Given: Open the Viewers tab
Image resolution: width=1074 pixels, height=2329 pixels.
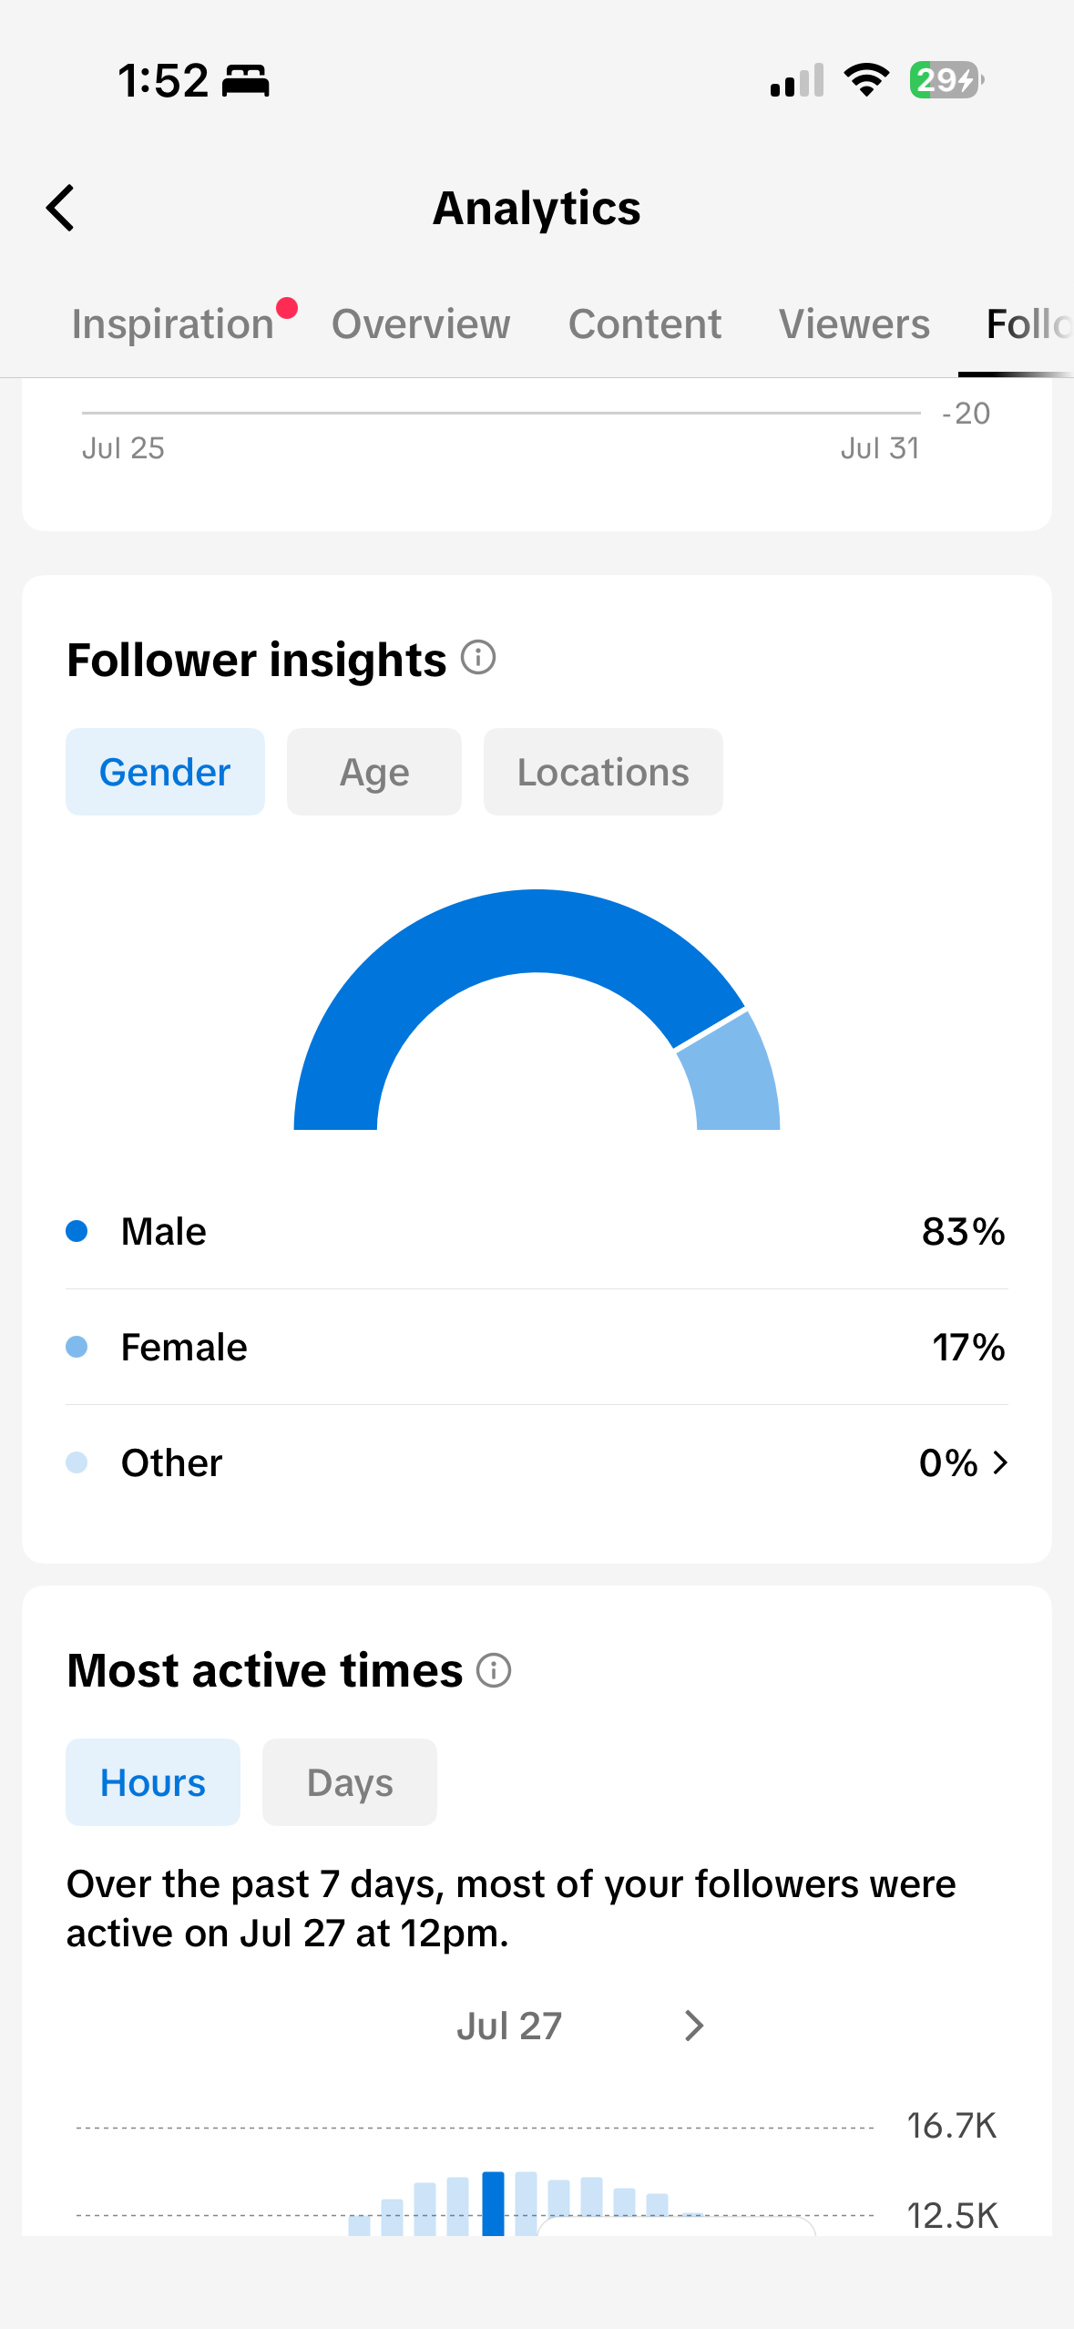Looking at the screenshot, I should coord(854,324).
